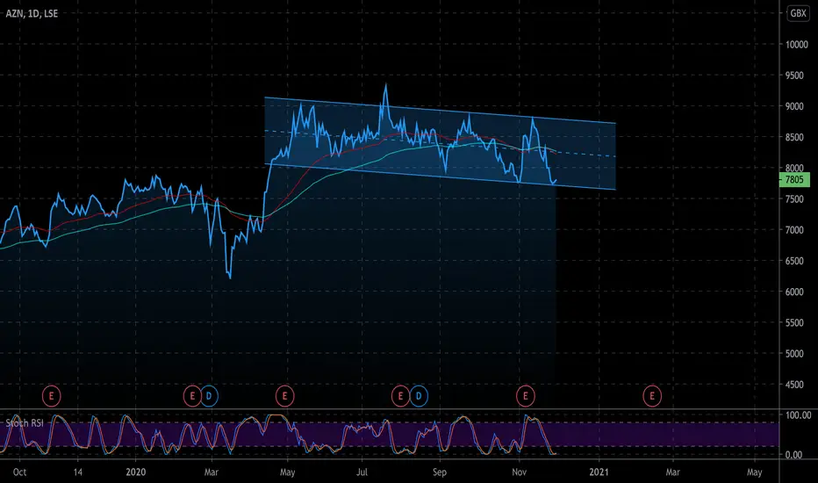Open the earnings E marker near October
The image size is (818, 483).
(51, 396)
